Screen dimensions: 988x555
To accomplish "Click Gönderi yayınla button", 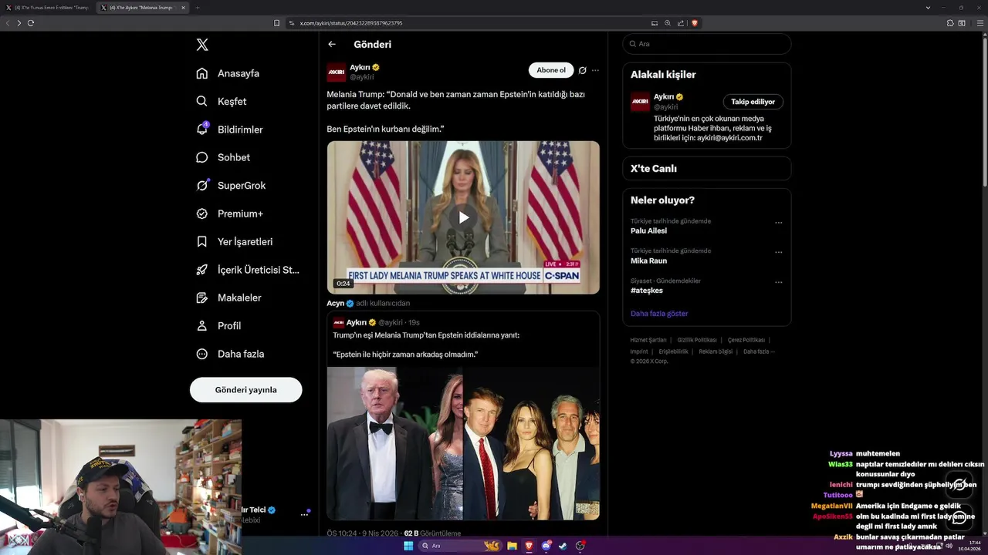I will coord(245,390).
